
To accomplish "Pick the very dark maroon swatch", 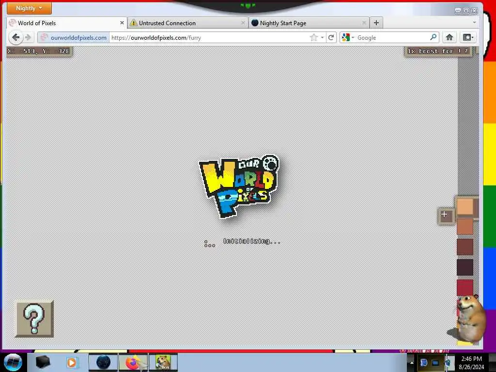I will tap(465, 267).
